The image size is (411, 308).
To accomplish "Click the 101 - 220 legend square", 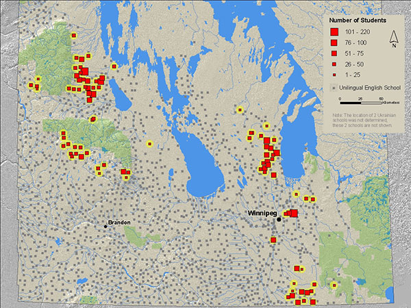I will [334, 31].
